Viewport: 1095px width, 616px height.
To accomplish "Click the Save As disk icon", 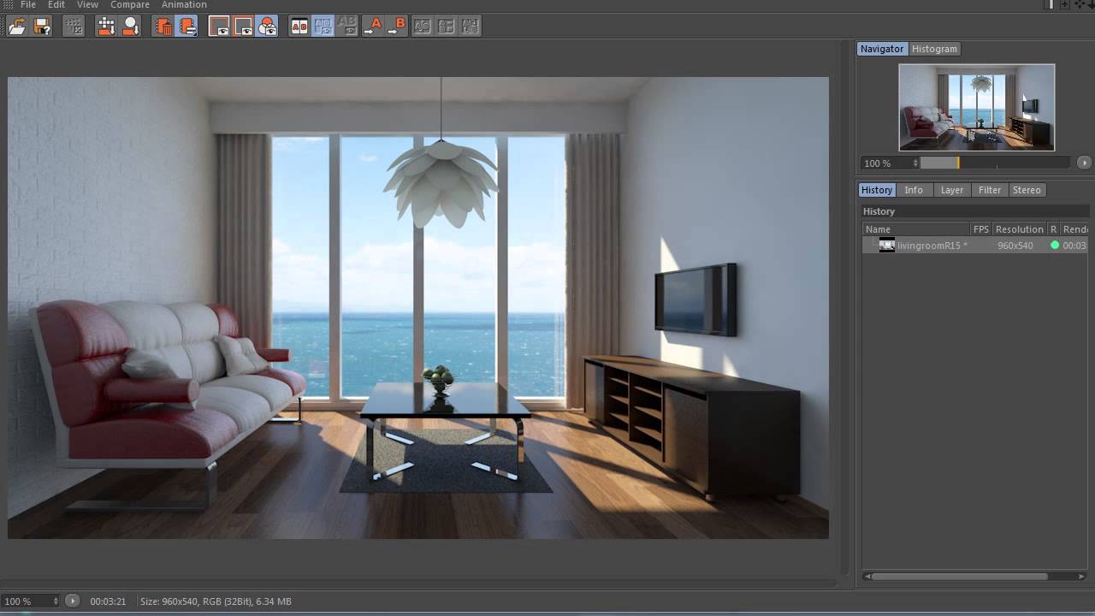I will click(x=42, y=27).
